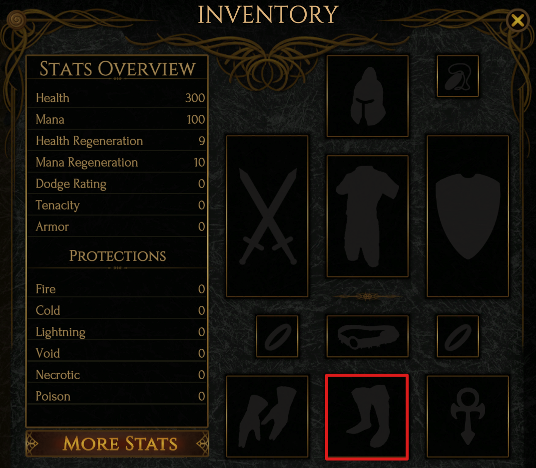The width and height of the screenshot is (536, 468).
Task: Close the inventory with yellow X
Action: (x=518, y=20)
